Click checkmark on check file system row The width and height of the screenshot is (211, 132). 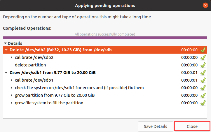coord(203,88)
